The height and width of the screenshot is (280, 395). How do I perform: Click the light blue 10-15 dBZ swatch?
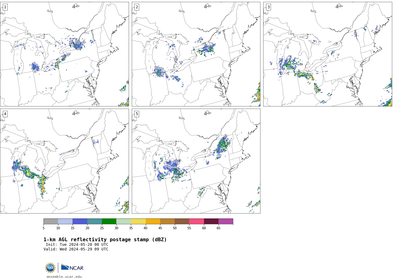click(65, 222)
